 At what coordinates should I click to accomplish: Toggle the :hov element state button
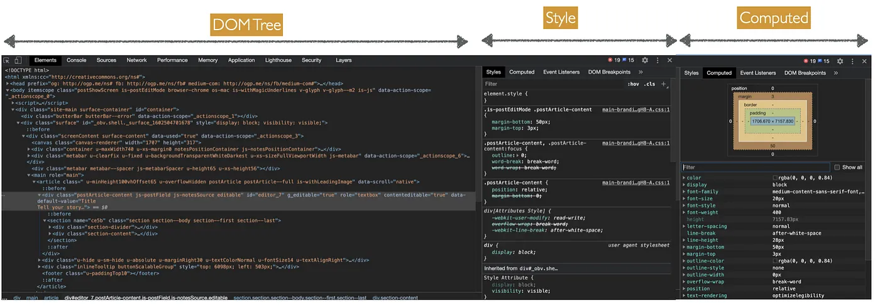point(633,84)
